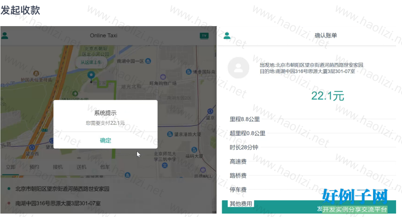Click the gray passenger avatar
This screenshot has height=217, width=402.
[238, 68]
